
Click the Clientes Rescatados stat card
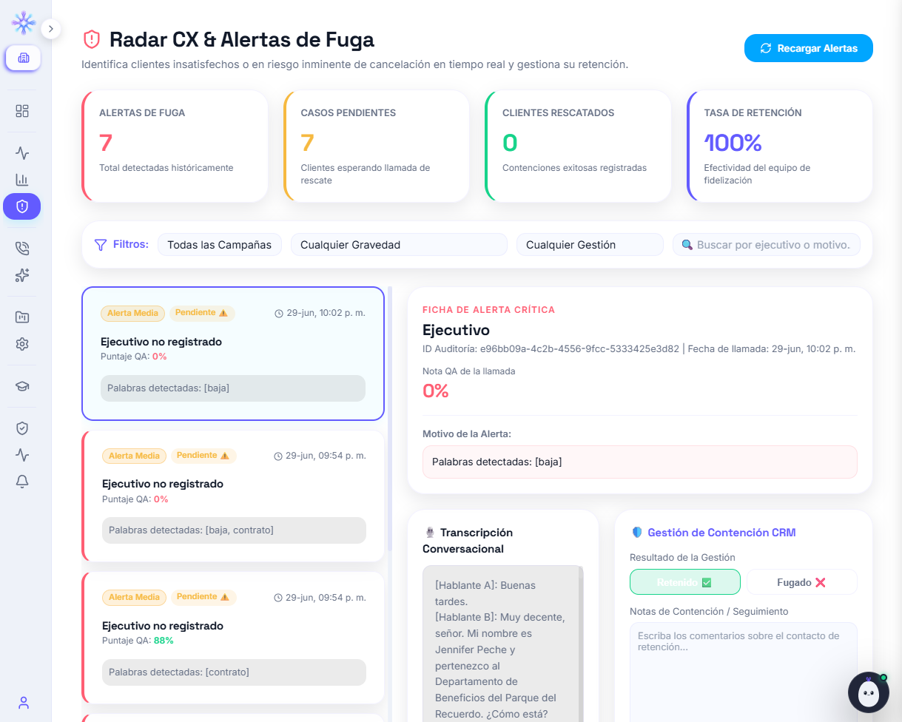click(578, 146)
